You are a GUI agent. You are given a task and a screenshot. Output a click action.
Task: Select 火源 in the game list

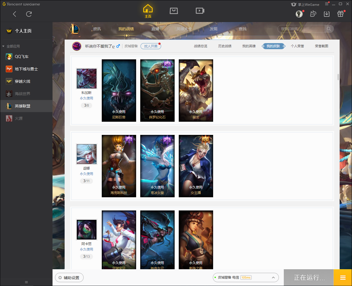26,118
